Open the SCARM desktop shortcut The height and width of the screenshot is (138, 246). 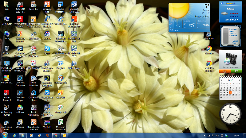pos(47,35)
